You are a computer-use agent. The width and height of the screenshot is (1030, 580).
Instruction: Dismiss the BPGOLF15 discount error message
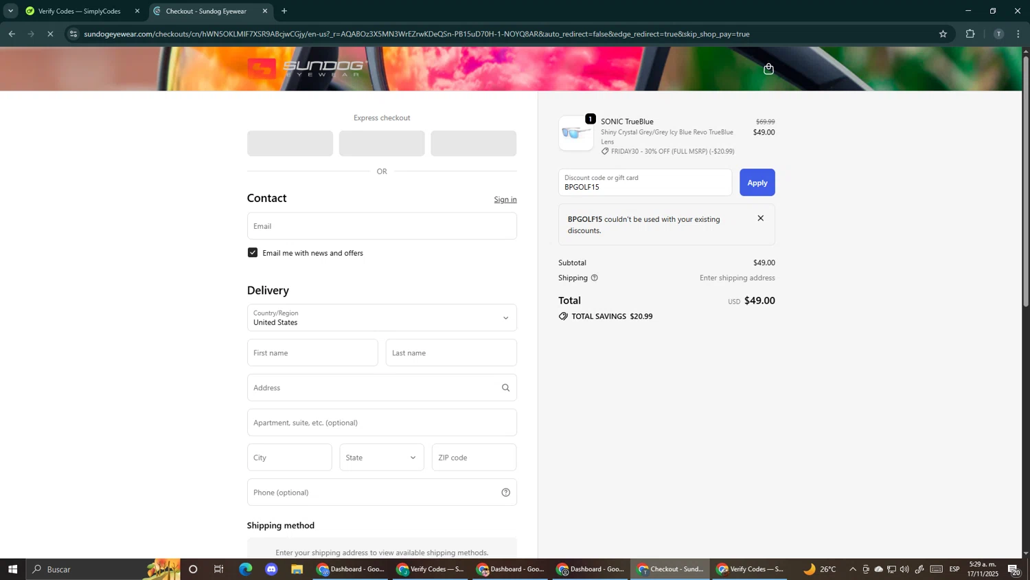pos(760,219)
